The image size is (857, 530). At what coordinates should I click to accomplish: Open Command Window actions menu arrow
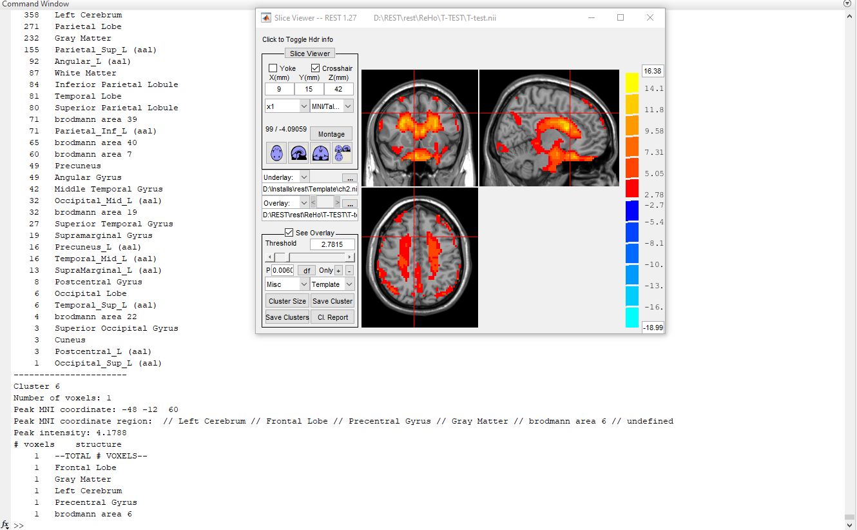tap(847, 4)
